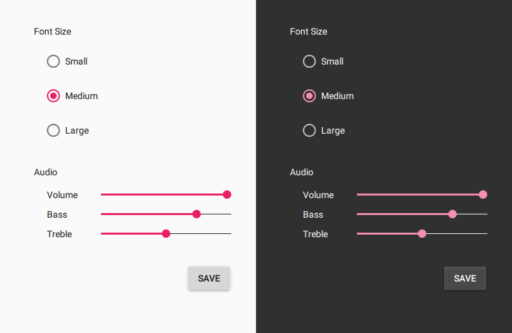Select the Small radio button in light panel
The width and height of the screenshot is (512, 333).
pos(53,61)
